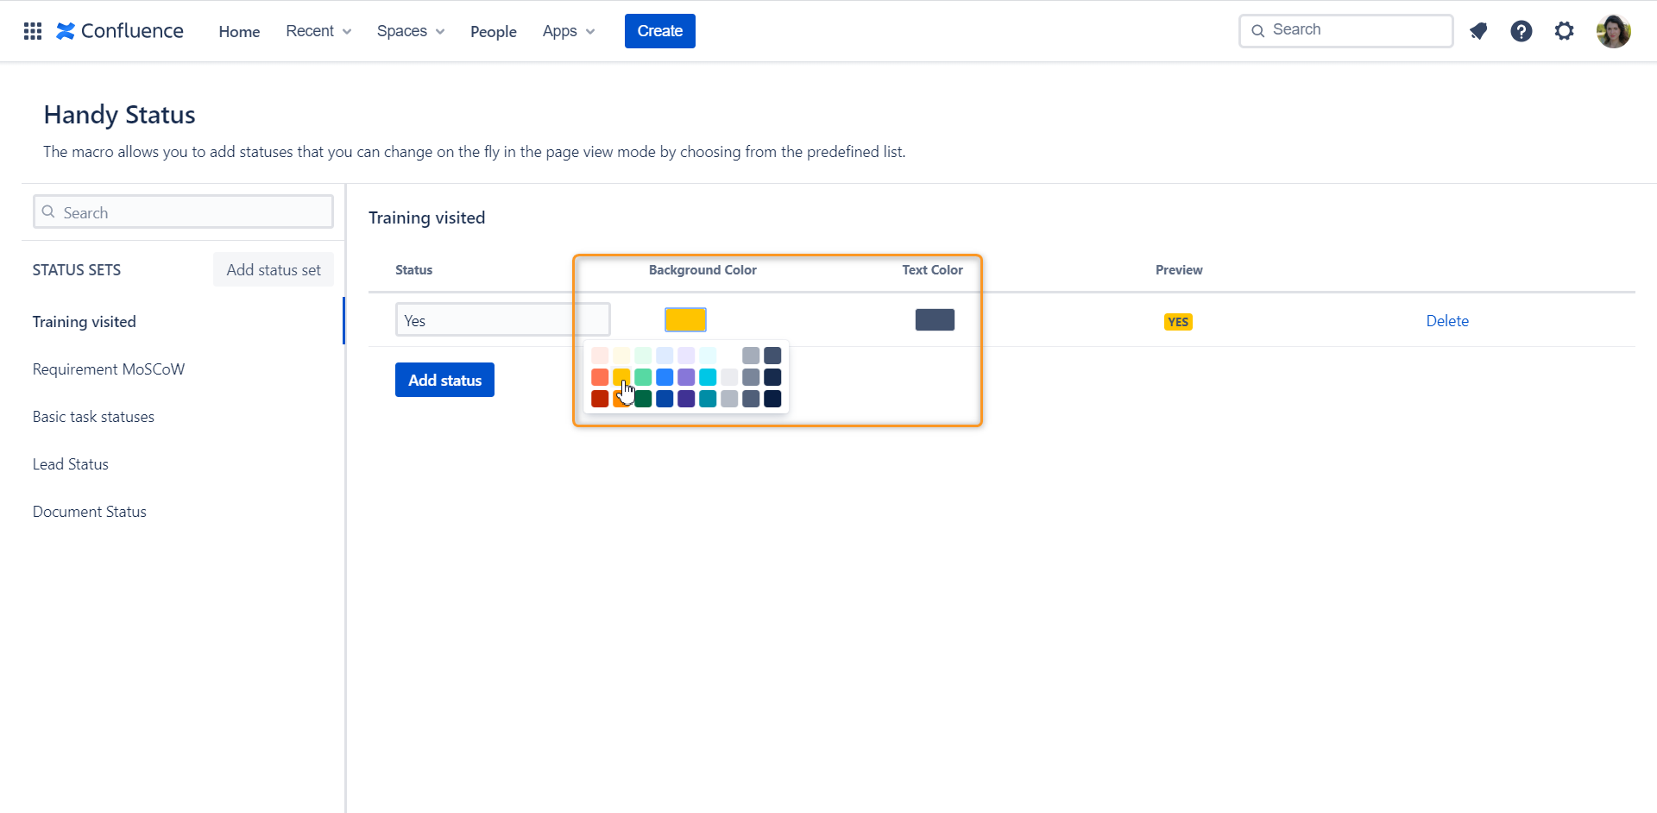Delete the Yes status entry
1657x813 pixels.
(x=1447, y=320)
